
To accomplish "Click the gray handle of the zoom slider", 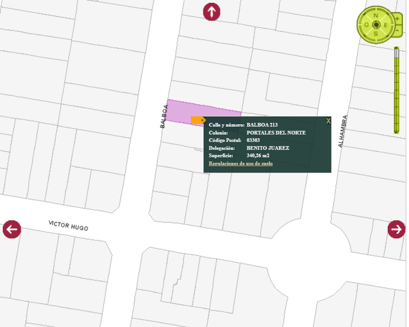I will click(396, 53).
